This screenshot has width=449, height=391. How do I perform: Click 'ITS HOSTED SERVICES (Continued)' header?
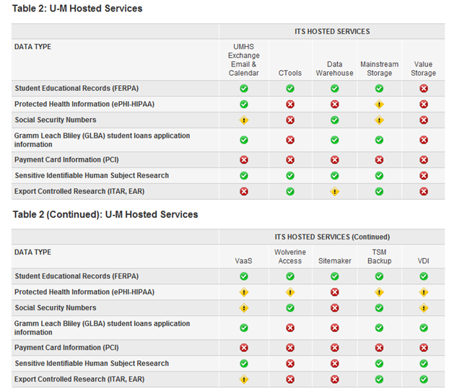tap(332, 237)
